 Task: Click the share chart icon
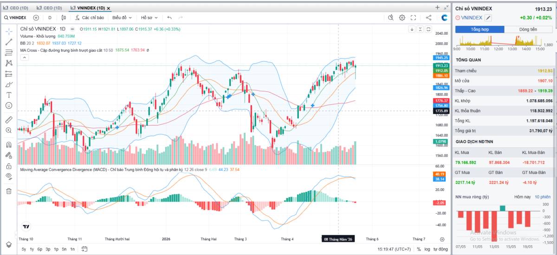pos(428,18)
